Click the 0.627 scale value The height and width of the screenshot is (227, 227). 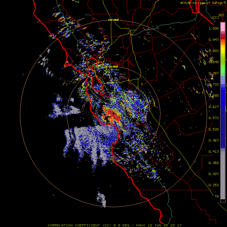(214, 107)
